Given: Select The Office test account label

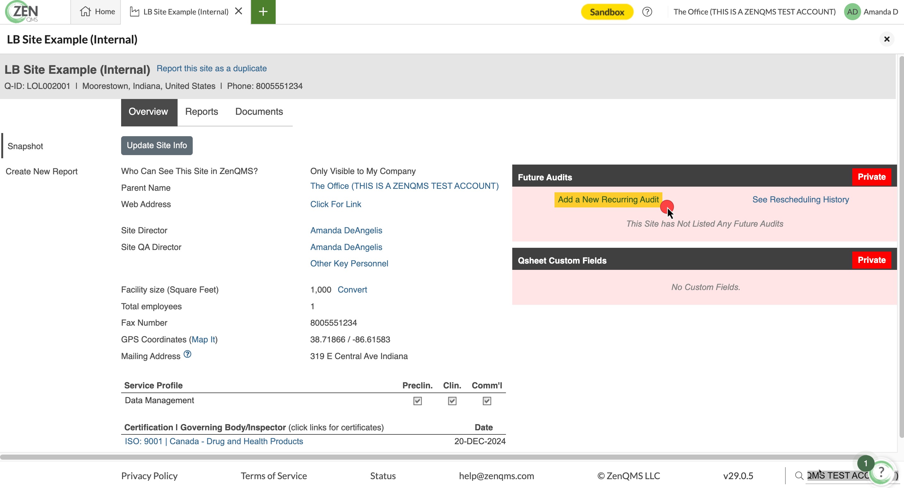Looking at the screenshot, I should tap(754, 12).
